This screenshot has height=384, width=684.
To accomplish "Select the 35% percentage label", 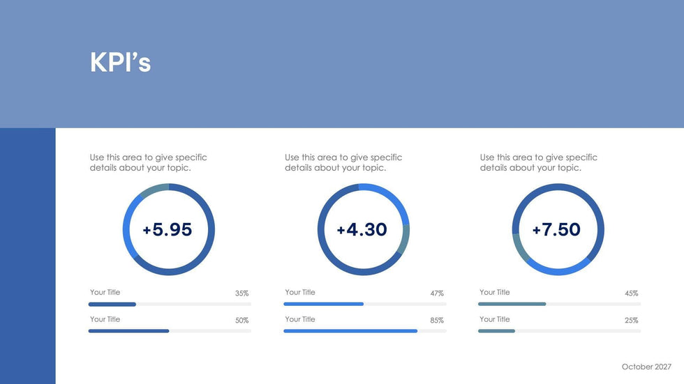I will (x=241, y=293).
